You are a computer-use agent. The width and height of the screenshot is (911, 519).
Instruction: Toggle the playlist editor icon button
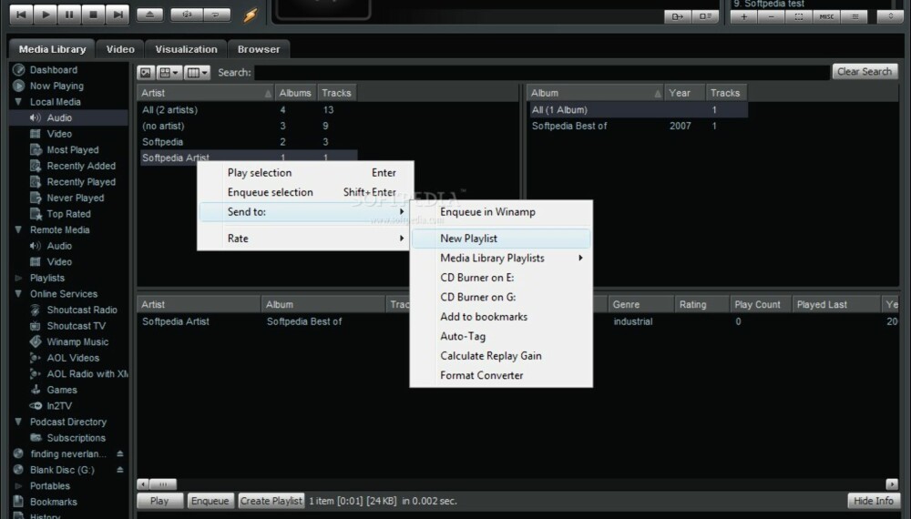(x=705, y=16)
